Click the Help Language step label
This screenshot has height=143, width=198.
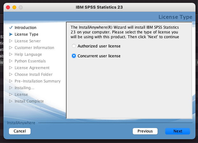(x=28, y=54)
